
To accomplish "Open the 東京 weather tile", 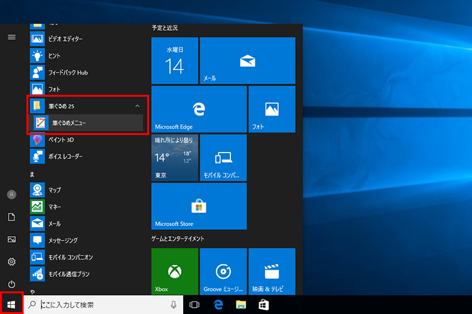I will coord(175,157).
